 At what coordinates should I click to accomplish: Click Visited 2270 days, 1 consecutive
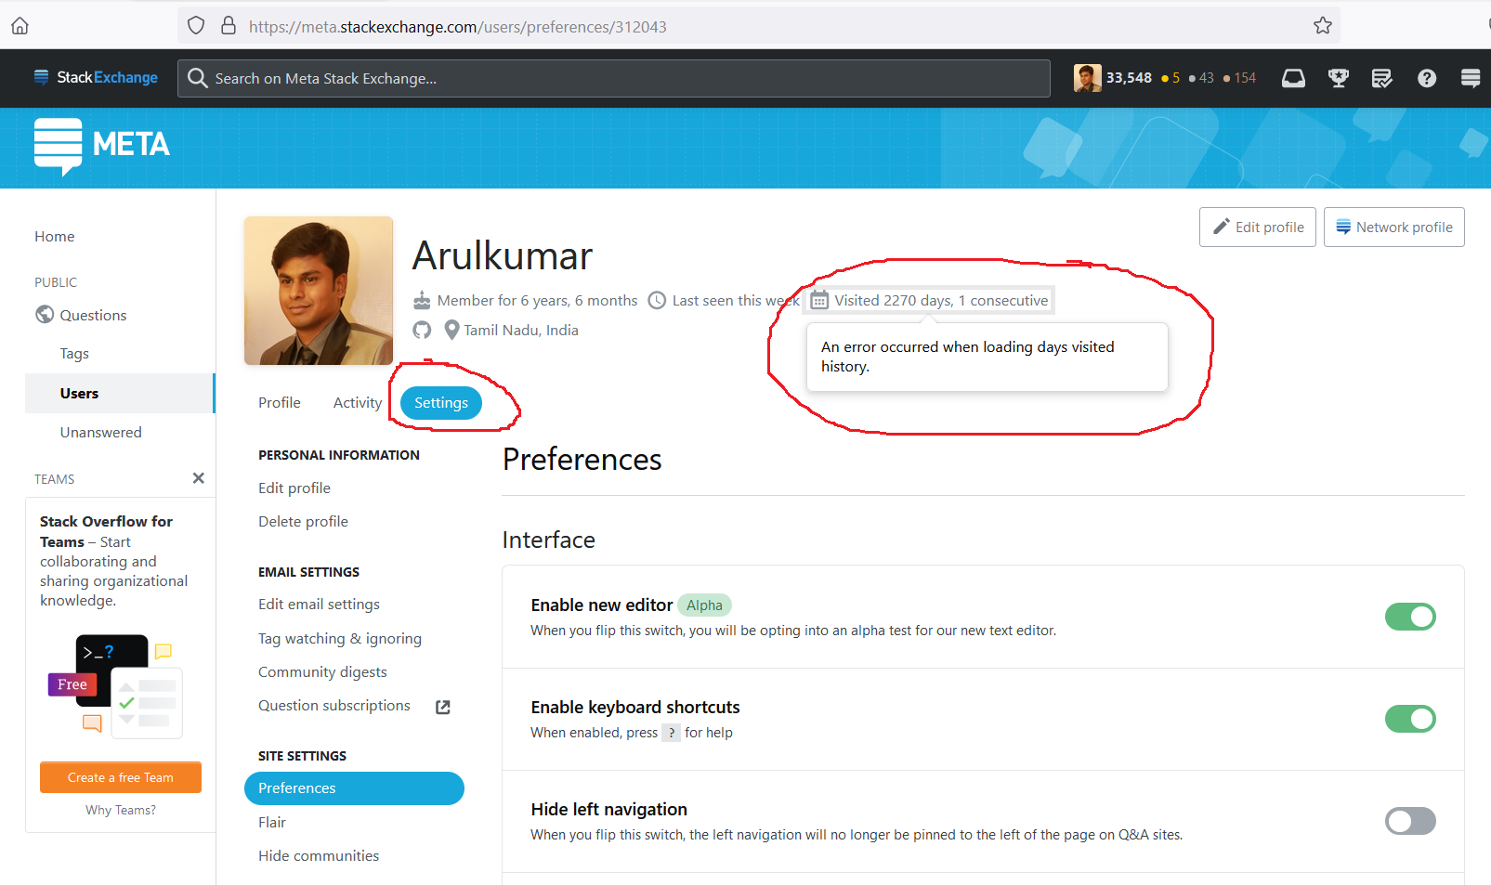pyautogui.click(x=941, y=300)
